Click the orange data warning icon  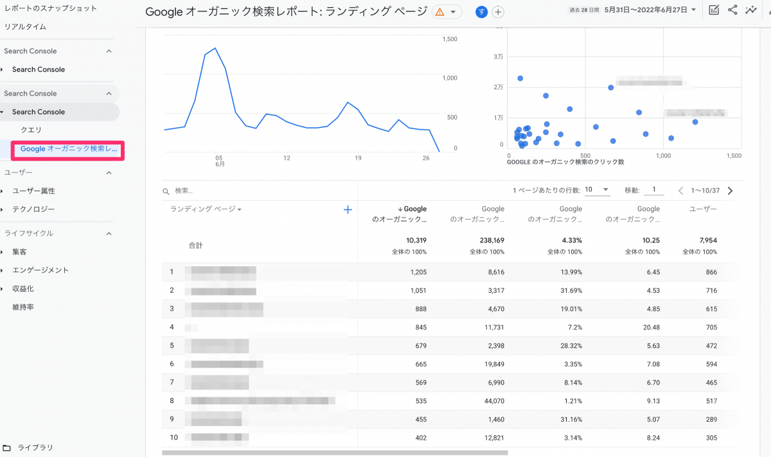click(440, 12)
